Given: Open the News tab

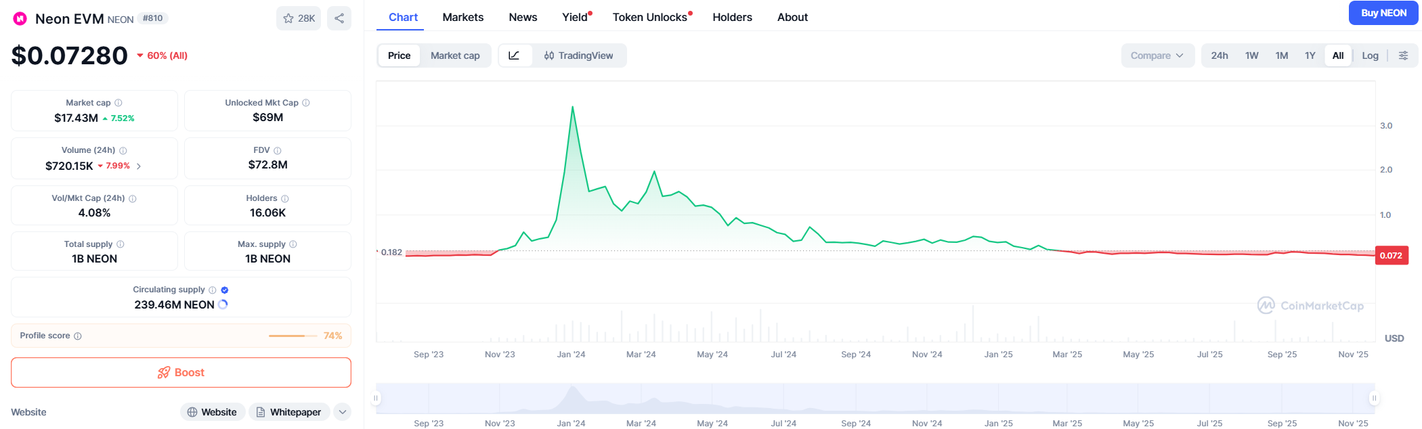Looking at the screenshot, I should pyautogui.click(x=523, y=17).
